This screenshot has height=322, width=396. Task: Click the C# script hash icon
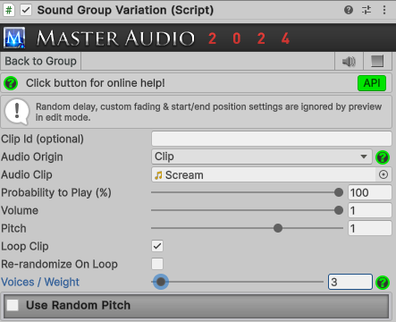tap(9, 10)
